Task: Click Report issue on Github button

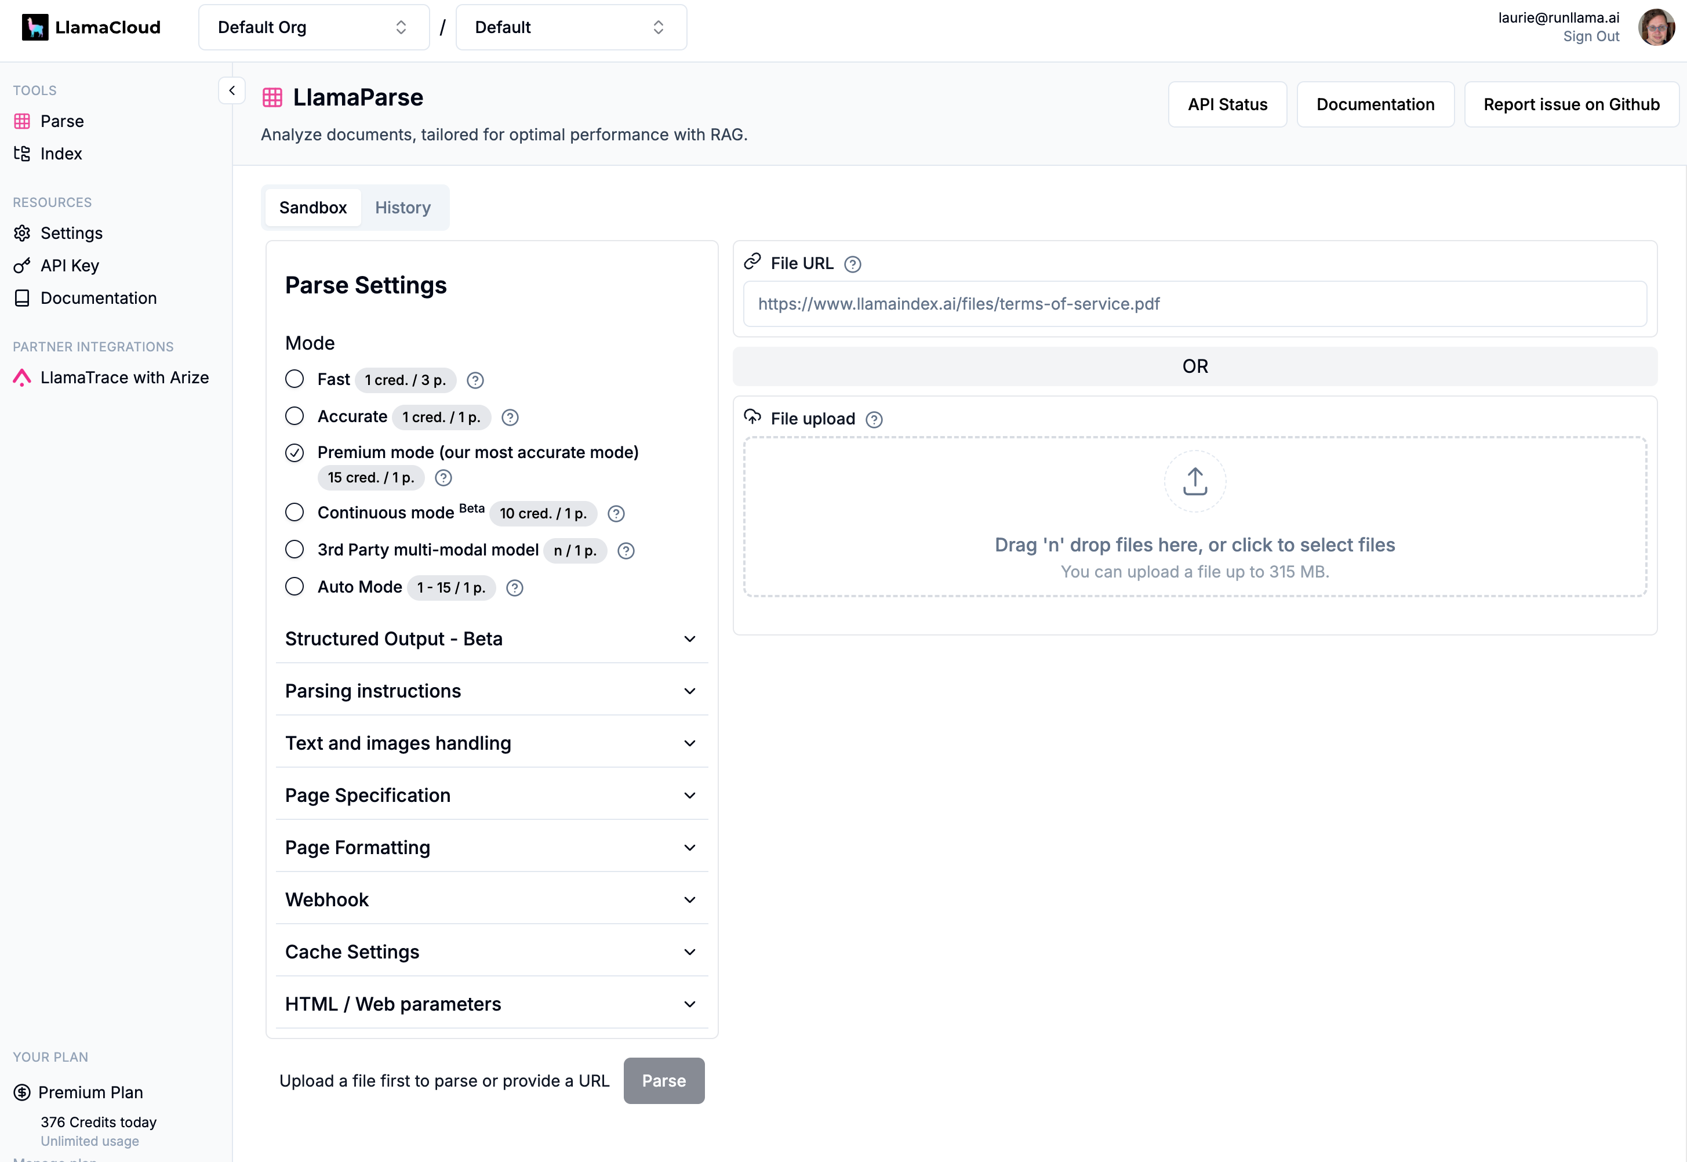Action: (x=1571, y=104)
